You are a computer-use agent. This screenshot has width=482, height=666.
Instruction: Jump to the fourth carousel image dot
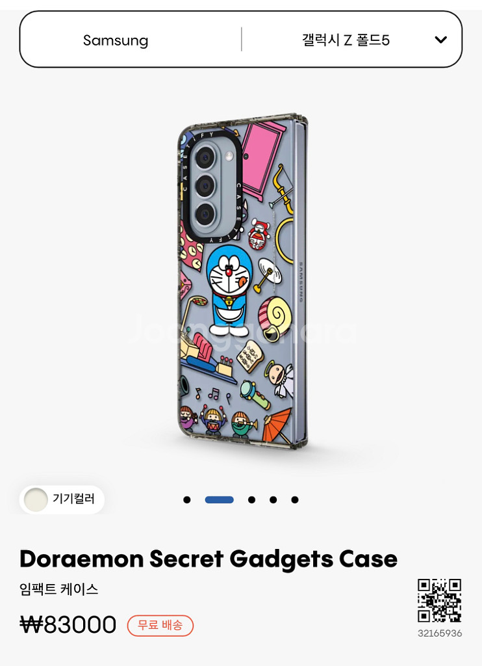273,499
